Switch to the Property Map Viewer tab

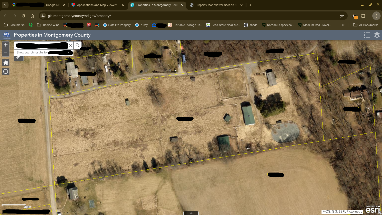pos(215,5)
